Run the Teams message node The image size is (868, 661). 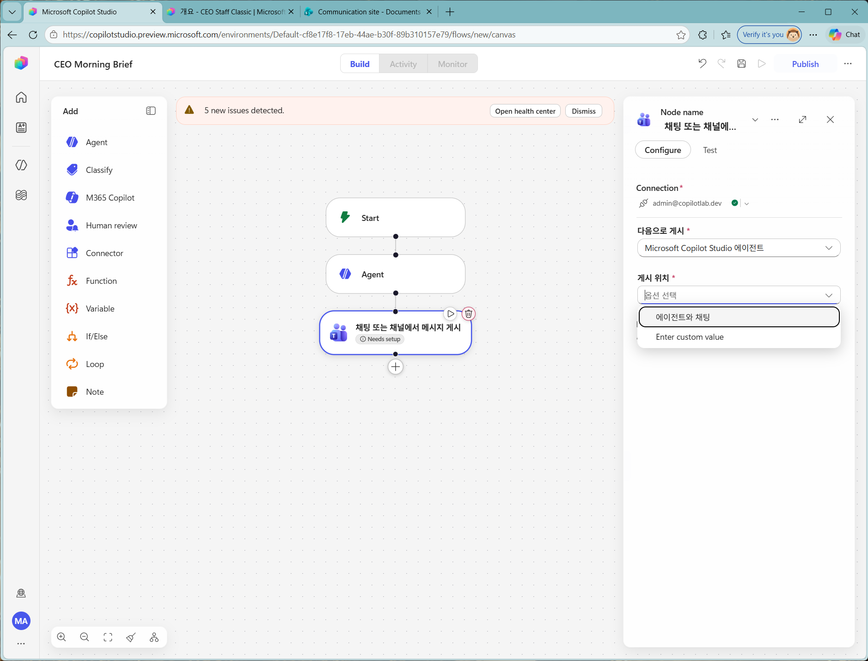pos(451,314)
